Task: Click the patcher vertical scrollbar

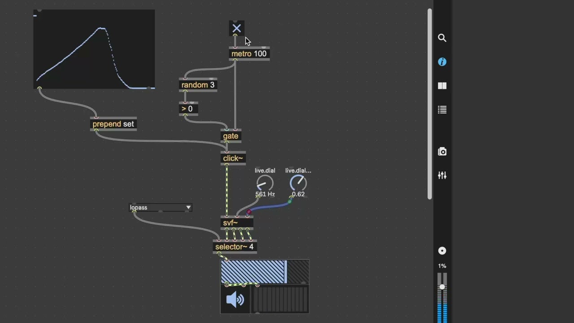Action: coord(430,104)
